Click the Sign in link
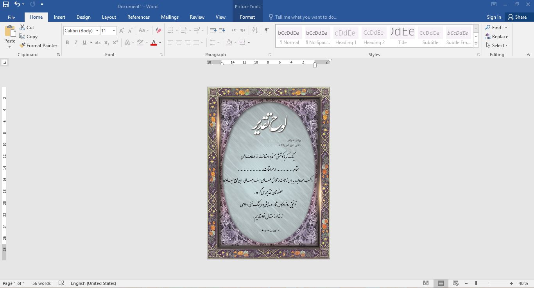Image resolution: width=534 pixels, height=288 pixels. click(x=494, y=17)
